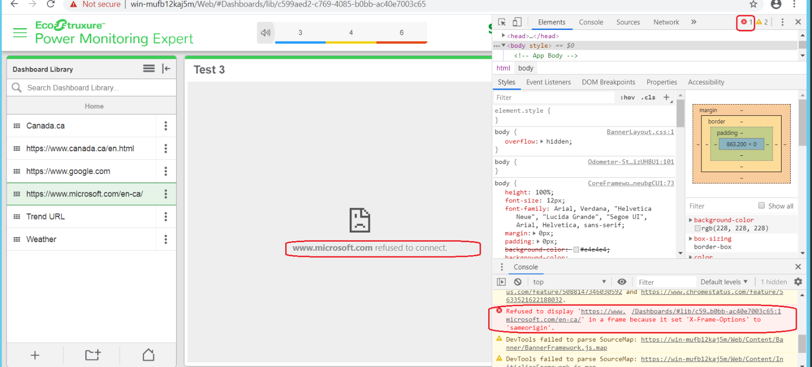Create a live expression with eye icon

[622, 282]
